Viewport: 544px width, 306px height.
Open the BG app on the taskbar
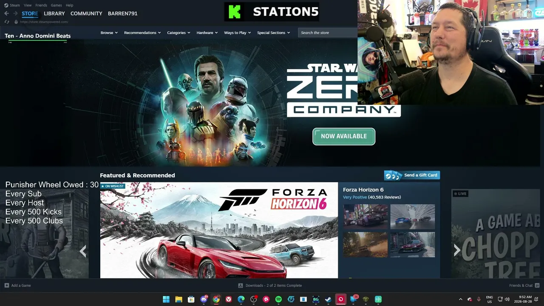[316, 299]
